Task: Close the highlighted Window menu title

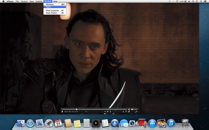Action: tap(48, 1)
